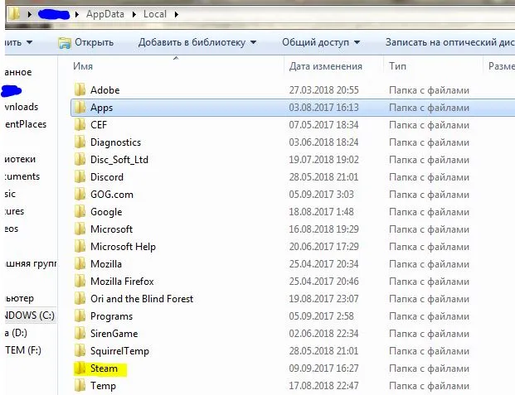This screenshot has width=515, height=395.
Task: Open Documents library in navigation pane
Action: click(22, 176)
